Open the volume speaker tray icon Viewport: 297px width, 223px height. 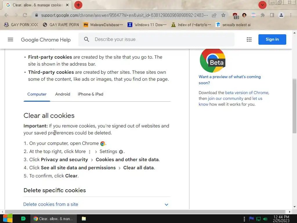[265, 219]
